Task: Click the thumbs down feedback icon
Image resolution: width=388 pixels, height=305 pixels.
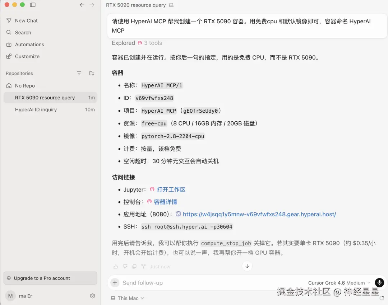Action: point(125,267)
